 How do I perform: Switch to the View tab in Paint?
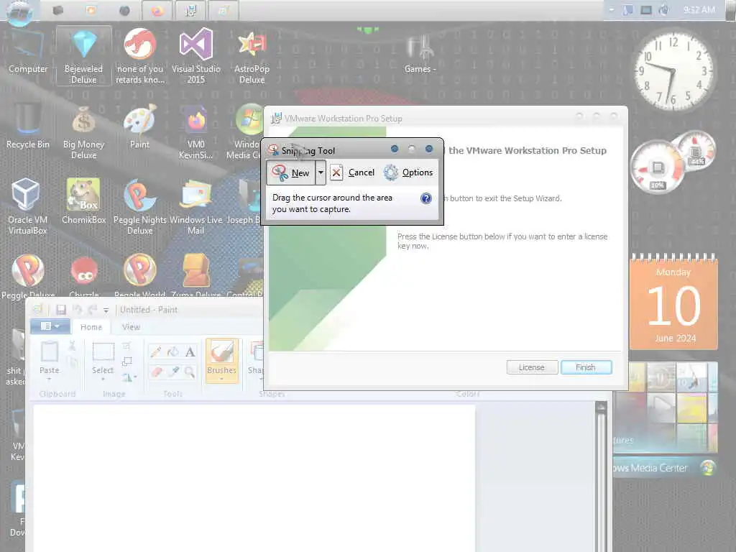tap(131, 327)
